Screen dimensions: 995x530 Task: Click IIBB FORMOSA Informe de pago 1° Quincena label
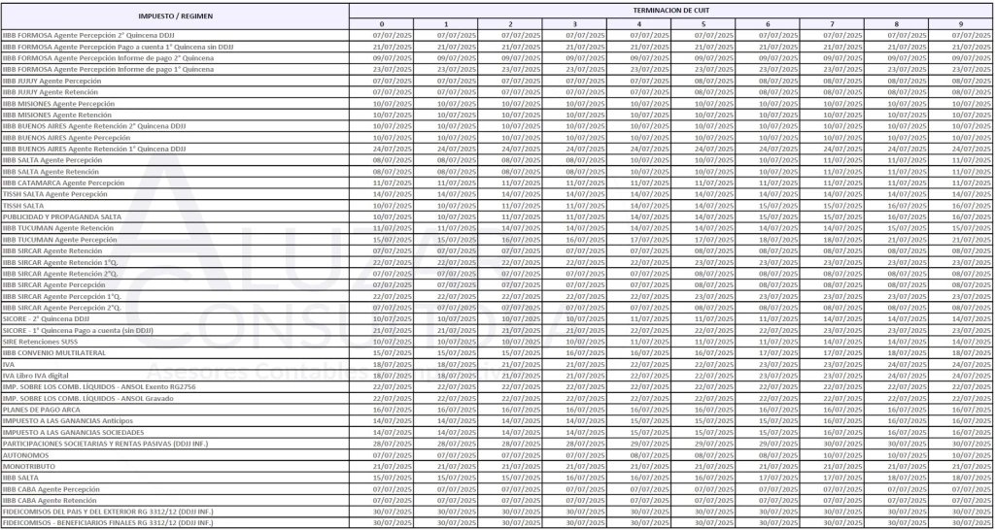pos(108,69)
